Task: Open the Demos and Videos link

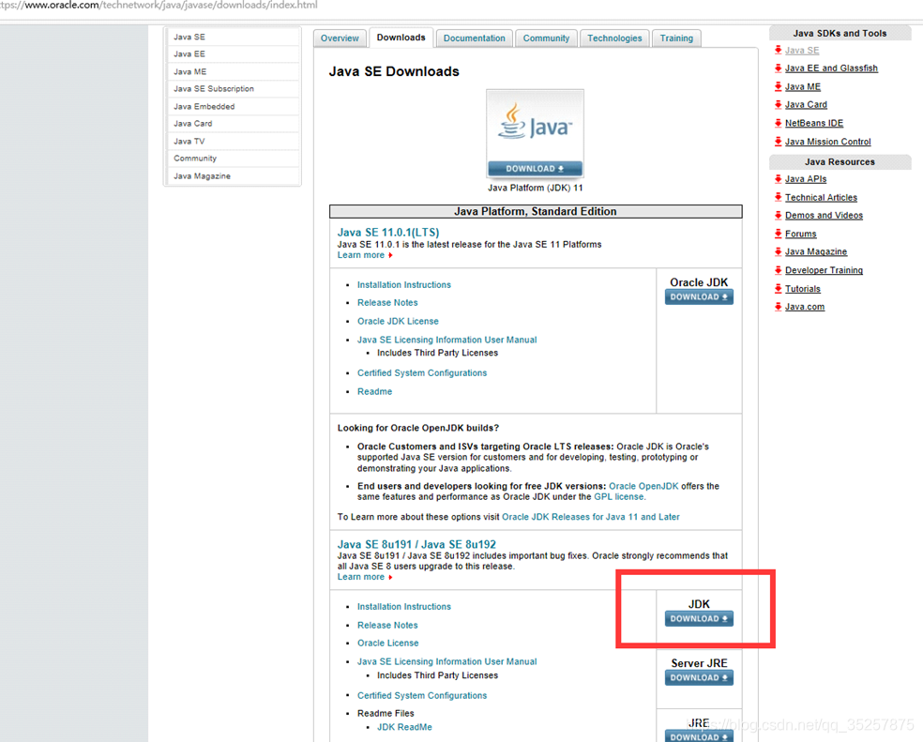Action: point(824,216)
